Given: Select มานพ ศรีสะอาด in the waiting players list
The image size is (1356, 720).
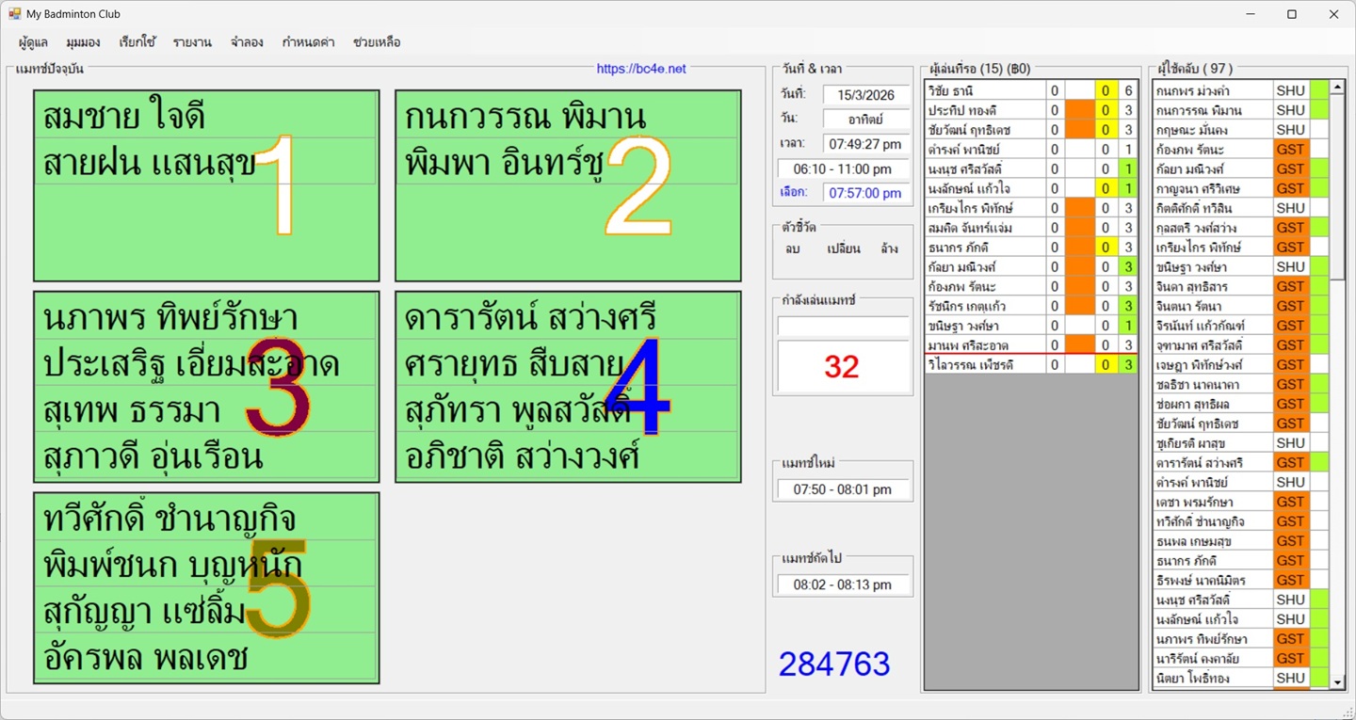Looking at the screenshot, I should [x=985, y=345].
